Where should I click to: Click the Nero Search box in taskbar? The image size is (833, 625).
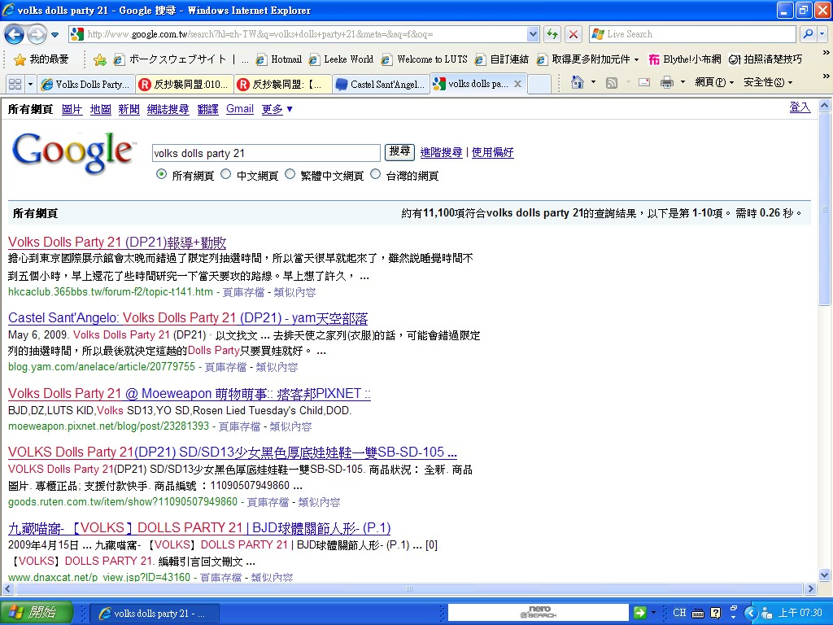539,612
